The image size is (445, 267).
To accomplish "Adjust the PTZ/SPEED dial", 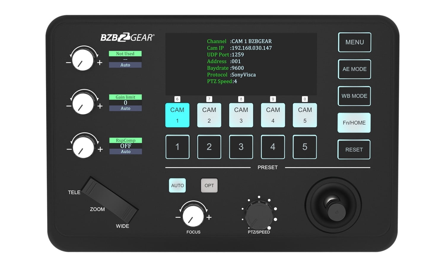I will pos(259,214).
